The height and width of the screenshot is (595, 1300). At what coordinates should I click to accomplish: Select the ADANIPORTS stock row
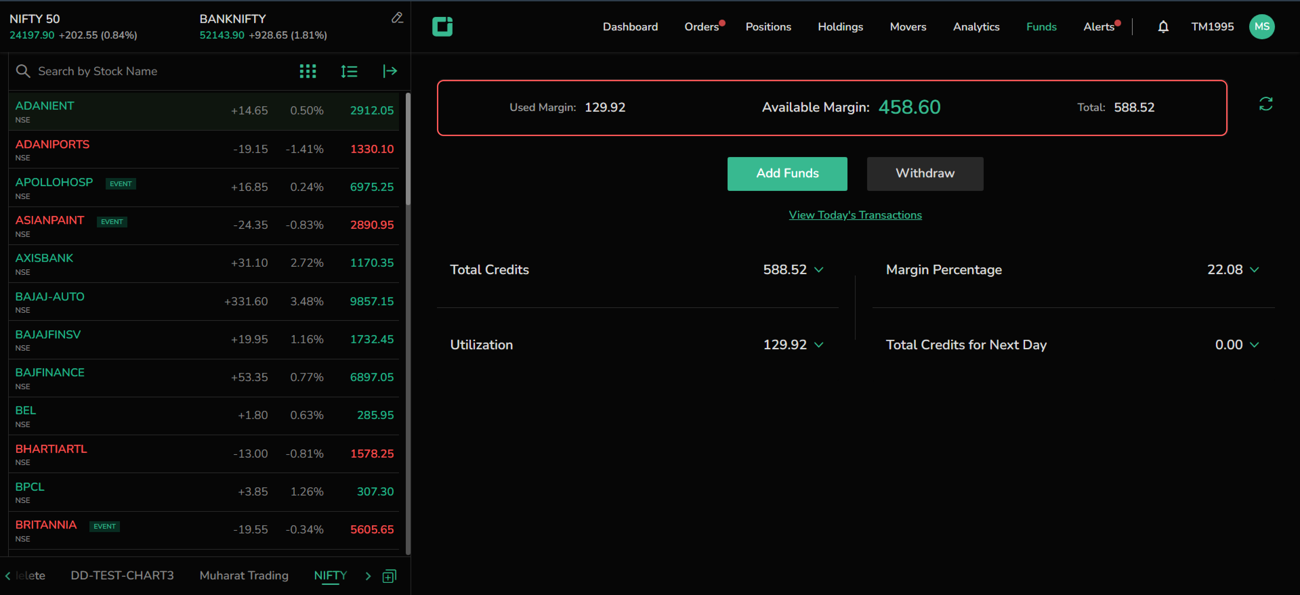(204, 149)
